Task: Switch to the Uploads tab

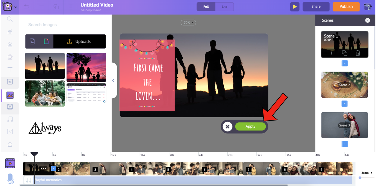Action: [79, 42]
